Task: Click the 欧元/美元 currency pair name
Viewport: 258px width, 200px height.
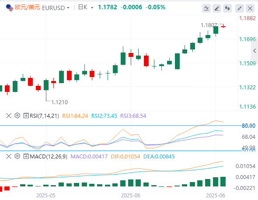Action: [x=28, y=7]
